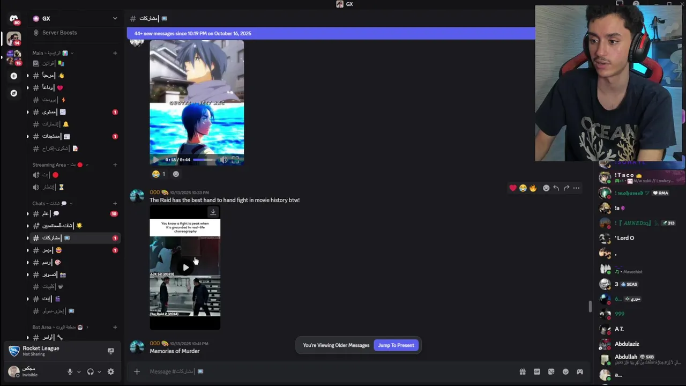Open server folder with 15 notifications
The width and height of the screenshot is (686, 386).
pyautogui.click(x=14, y=57)
